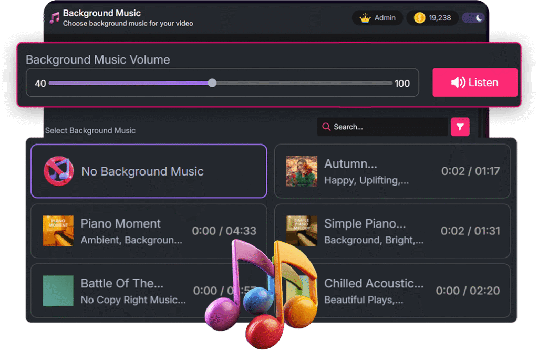Toggle the dark mode moon switch
Viewport: 538px width, 350px height.
pyautogui.click(x=473, y=18)
